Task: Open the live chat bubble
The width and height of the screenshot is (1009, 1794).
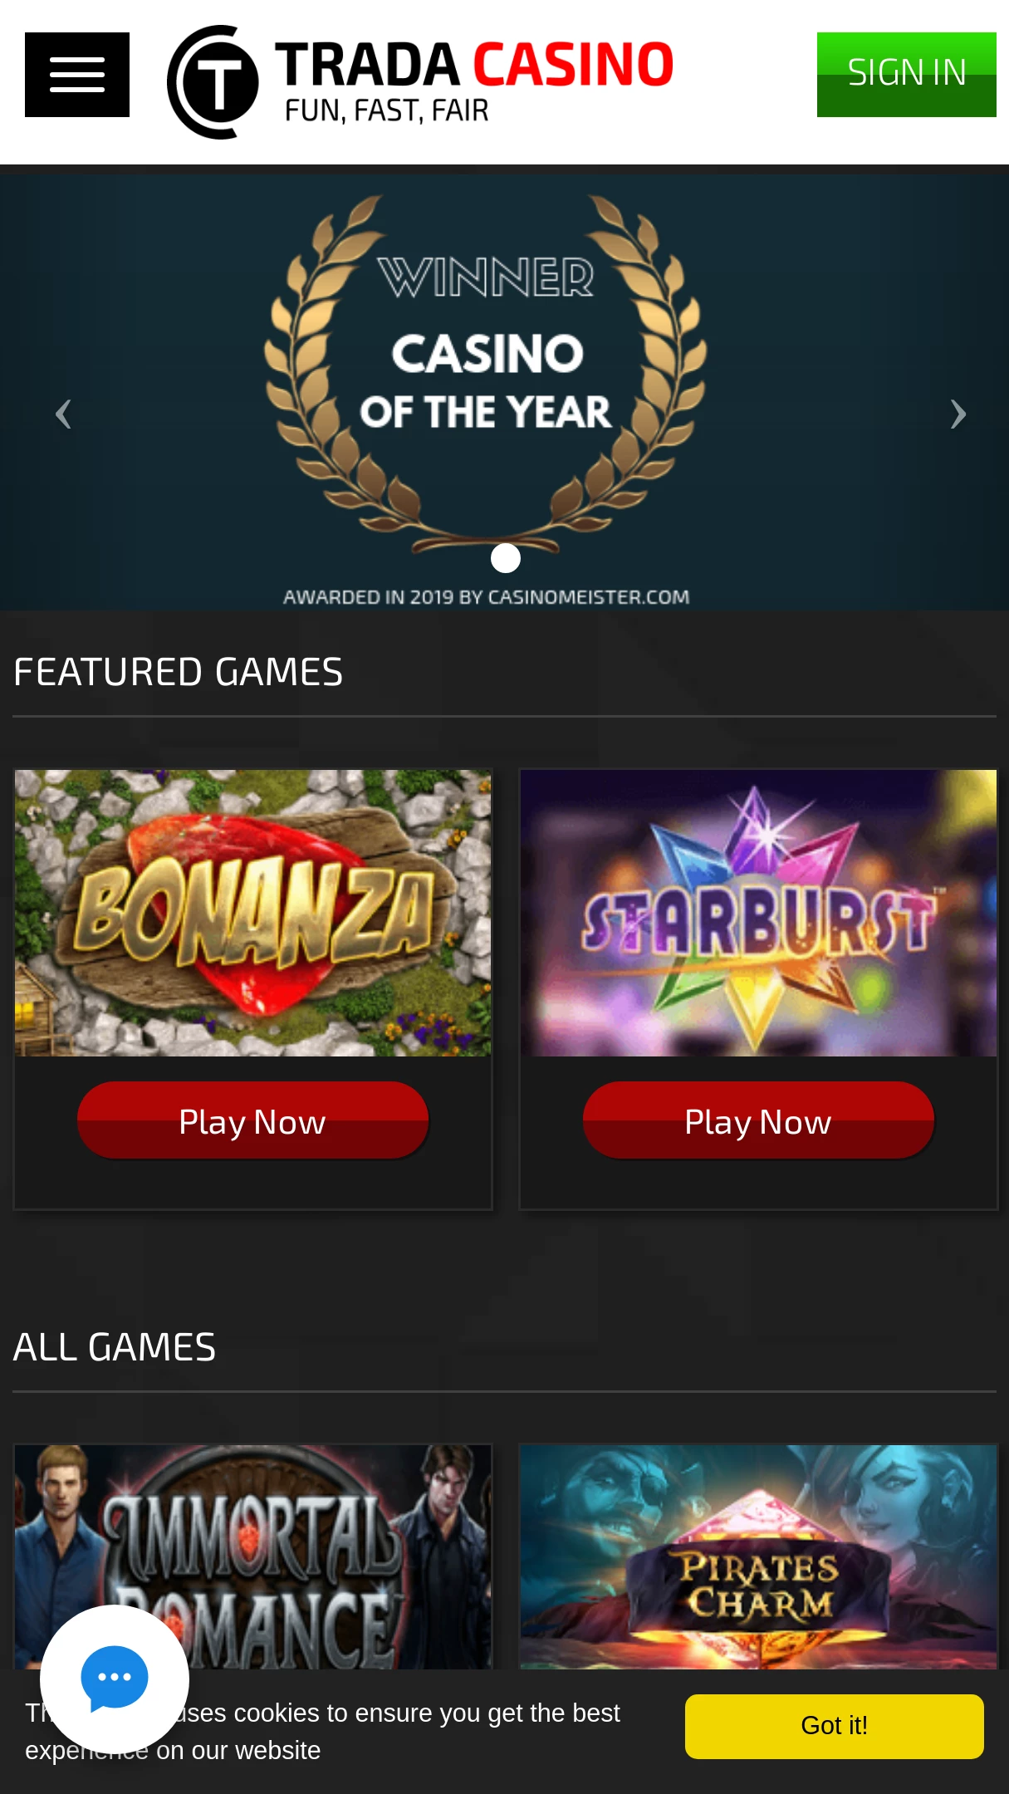Action: (x=115, y=1679)
